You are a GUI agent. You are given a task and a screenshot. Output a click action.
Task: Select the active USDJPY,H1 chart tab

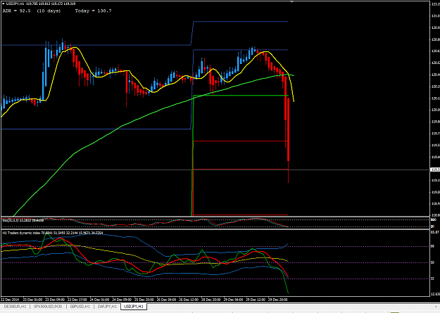tap(134, 307)
